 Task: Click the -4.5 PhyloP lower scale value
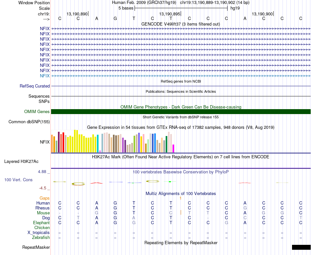coord(43,188)
